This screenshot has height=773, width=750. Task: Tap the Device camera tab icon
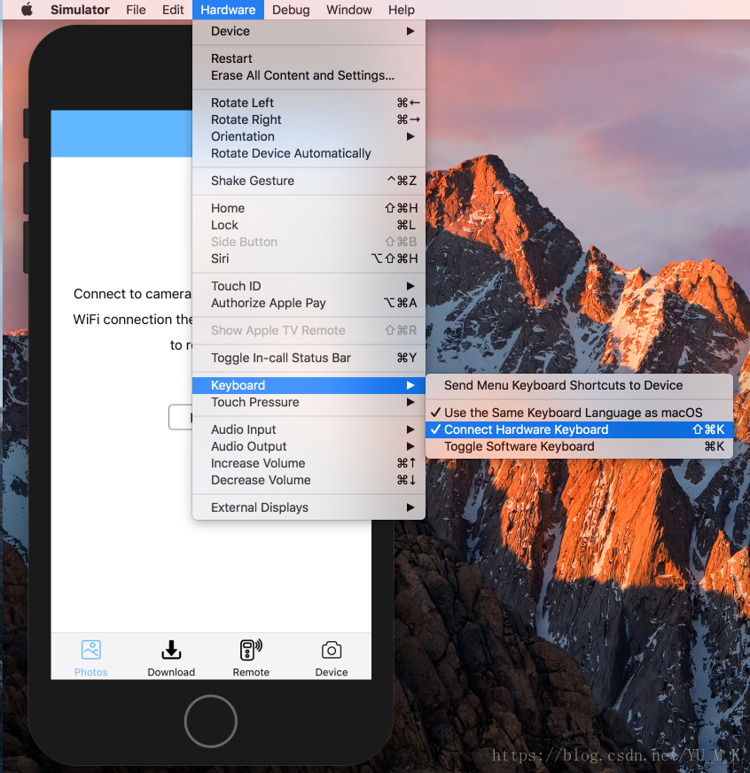pos(332,650)
